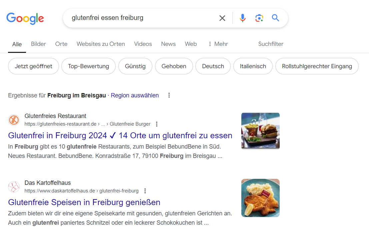Viewport: 369px width, 240px height.
Task: Open options next to Region auswählen
Action: tap(169, 95)
